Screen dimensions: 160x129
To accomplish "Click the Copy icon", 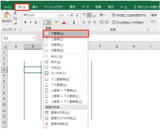I will [x=15, y=19].
